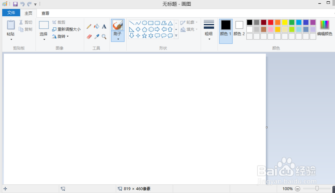Click the canvas right-edge resize handle

[x=267, y=127]
